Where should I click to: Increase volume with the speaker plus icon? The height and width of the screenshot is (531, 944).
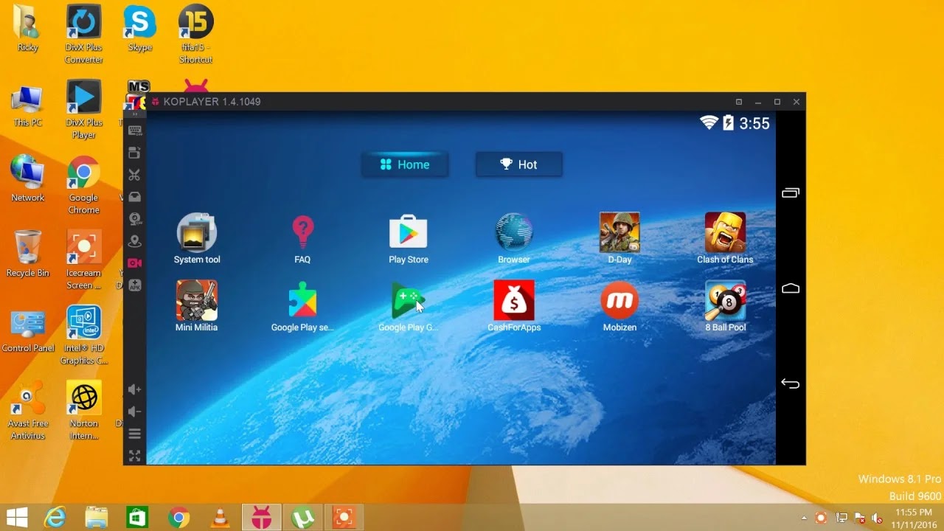134,389
